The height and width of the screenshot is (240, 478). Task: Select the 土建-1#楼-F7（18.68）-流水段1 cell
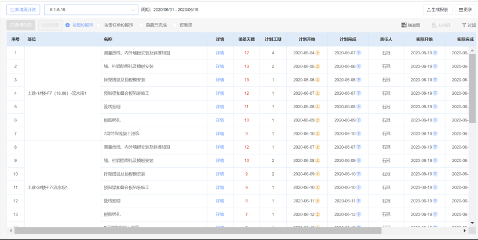pos(63,93)
